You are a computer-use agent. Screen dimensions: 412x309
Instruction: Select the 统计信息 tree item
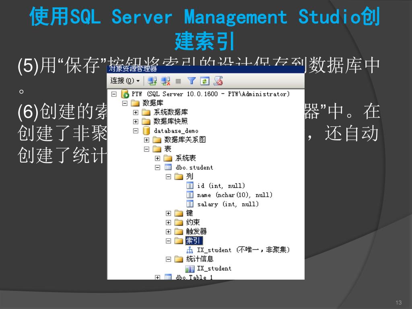coord(200,259)
